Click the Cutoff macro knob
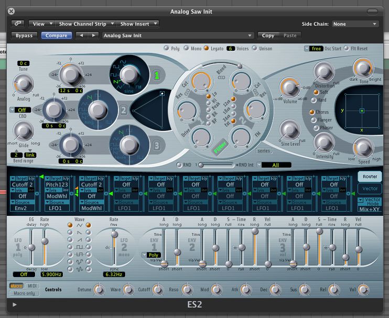The height and width of the screenshot is (318, 389). click(157, 290)
